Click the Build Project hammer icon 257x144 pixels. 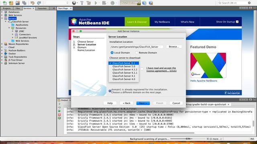click(82, 3)
